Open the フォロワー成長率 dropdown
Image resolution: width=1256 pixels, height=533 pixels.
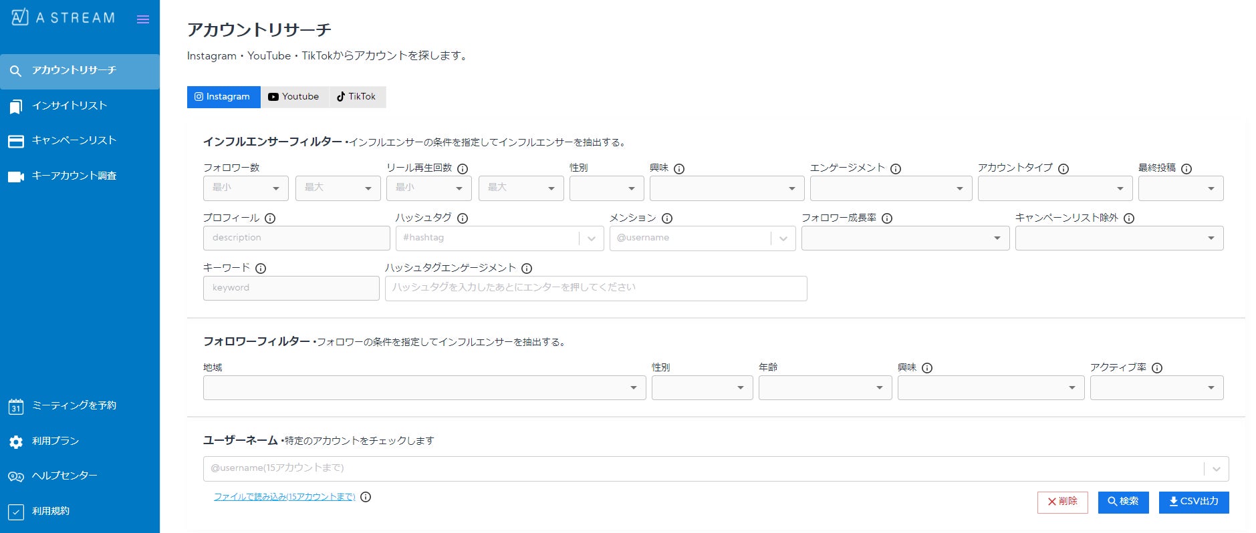[x=905, y=238]
